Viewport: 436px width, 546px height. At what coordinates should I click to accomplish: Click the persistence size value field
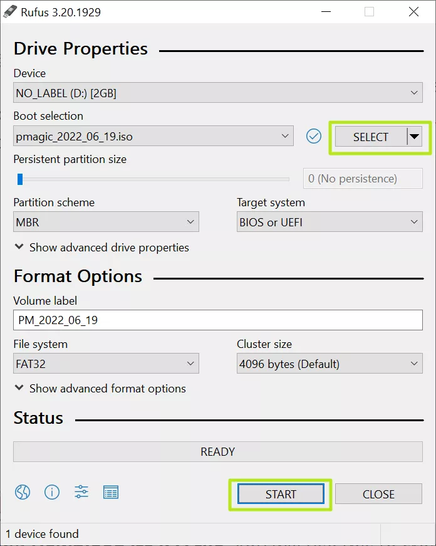coord(363,179)
